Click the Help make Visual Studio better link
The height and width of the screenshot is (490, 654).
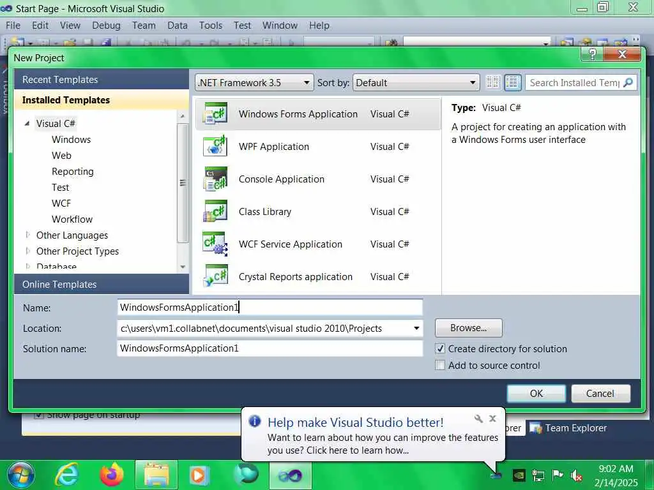355,422
